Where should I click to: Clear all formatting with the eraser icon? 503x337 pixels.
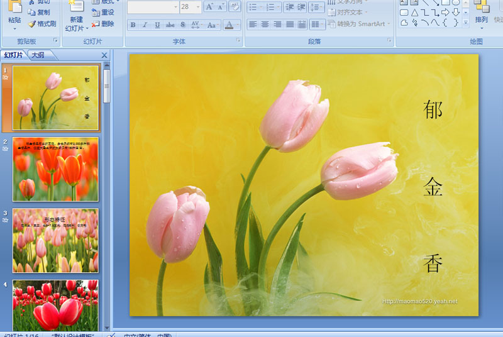[x=235, y=7]
